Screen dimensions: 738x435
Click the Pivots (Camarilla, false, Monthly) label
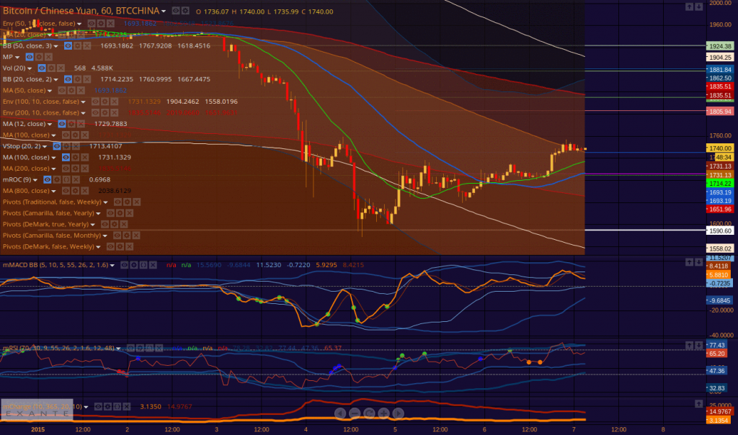(50, 236)
